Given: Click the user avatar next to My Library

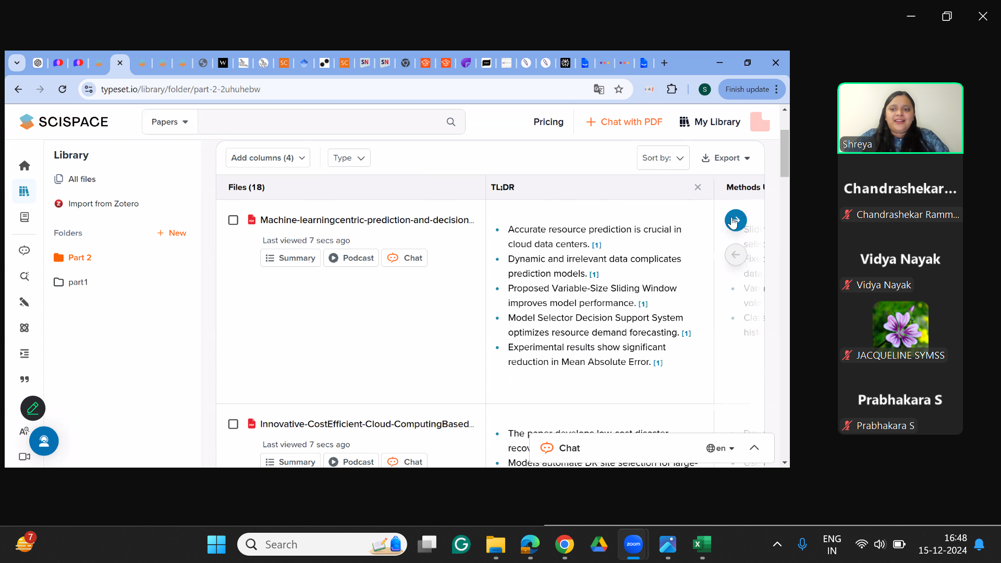Looking at the screenshot, I should pos(760,122).
